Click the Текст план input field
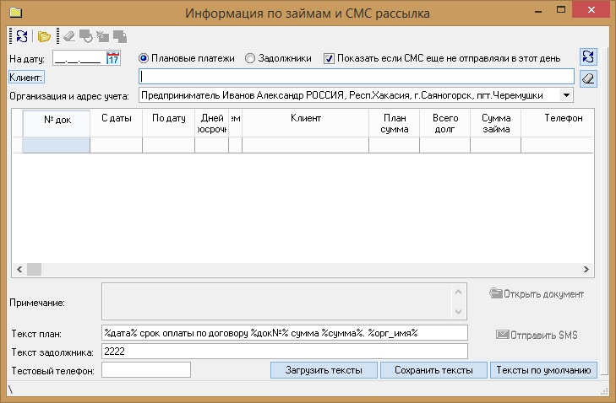616x403 pixels. pyautogui.click(x=285, y=333)
